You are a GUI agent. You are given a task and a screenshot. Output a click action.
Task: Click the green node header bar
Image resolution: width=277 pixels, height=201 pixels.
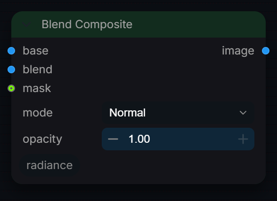pyautogui.click(x=138, y=24)
